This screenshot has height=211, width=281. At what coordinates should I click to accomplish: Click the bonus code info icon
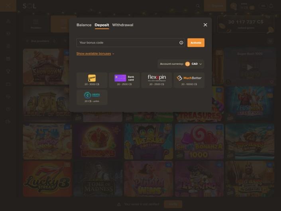click(181, 43)
